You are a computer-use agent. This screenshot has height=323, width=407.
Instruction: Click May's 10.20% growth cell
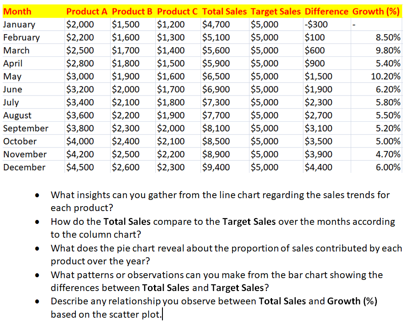click(x=385, y=76)
